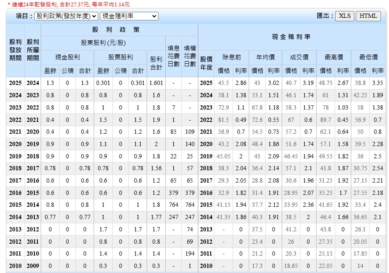Click the 現金股利 group header
This screenshot has height=273, width=389.
[67, 57]
